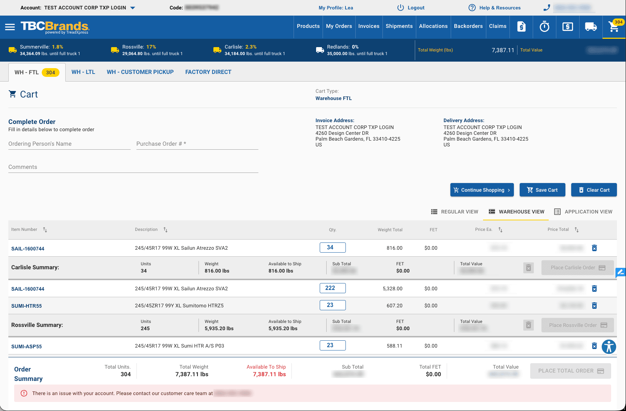Click the phone icon in top bar
The width and height of the screenshot is (626, 411).
[547, 7]
